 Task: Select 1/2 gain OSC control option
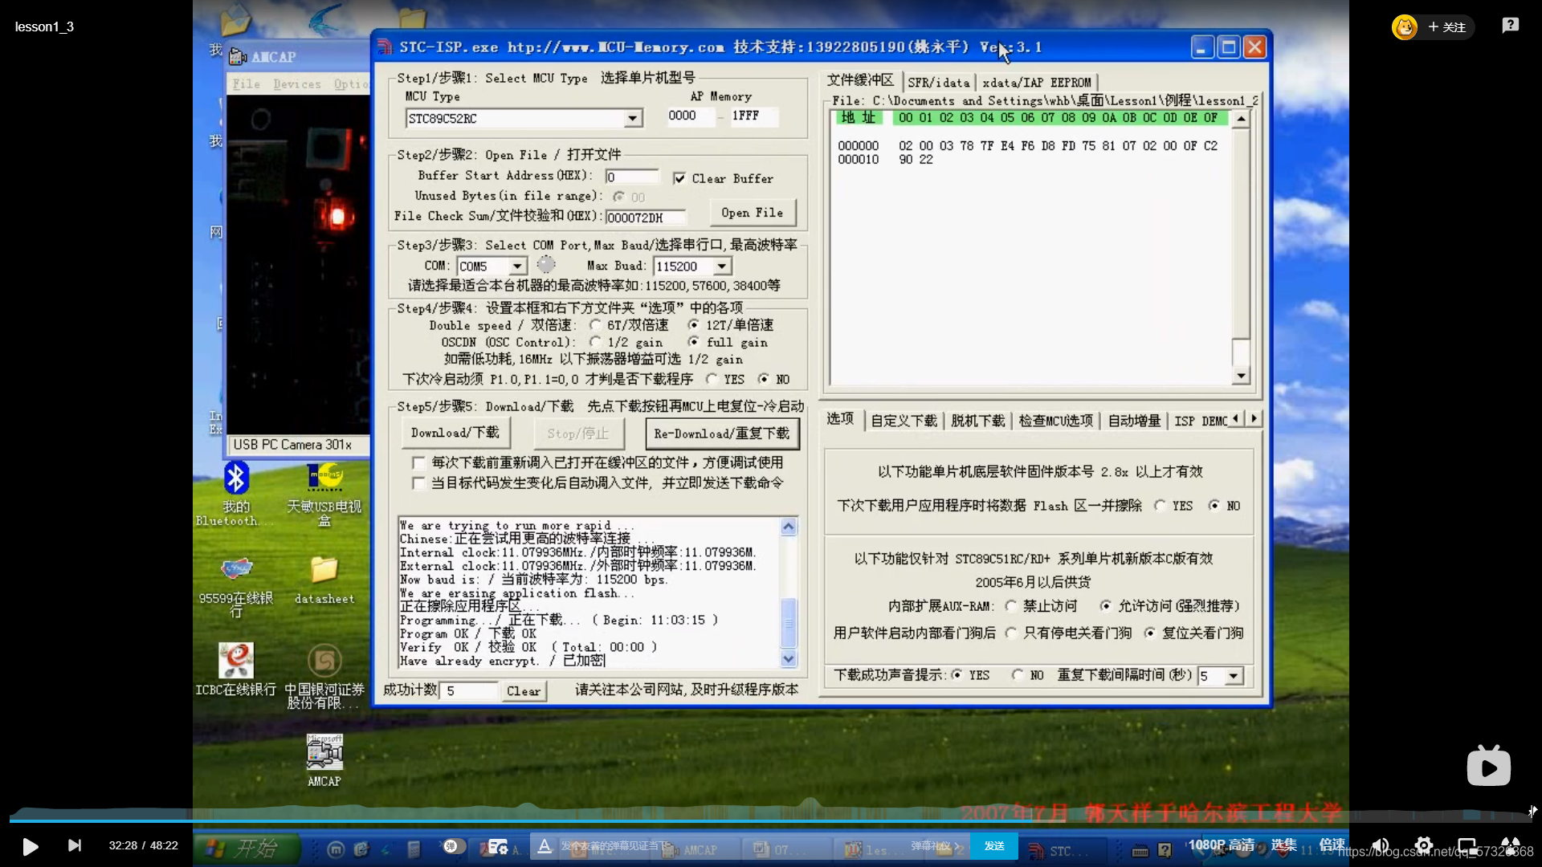595,343
